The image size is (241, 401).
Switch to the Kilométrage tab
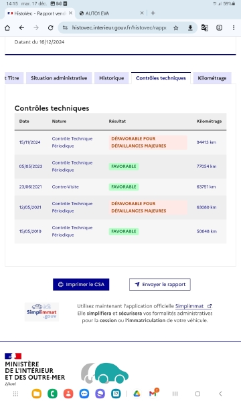point(212,78)
